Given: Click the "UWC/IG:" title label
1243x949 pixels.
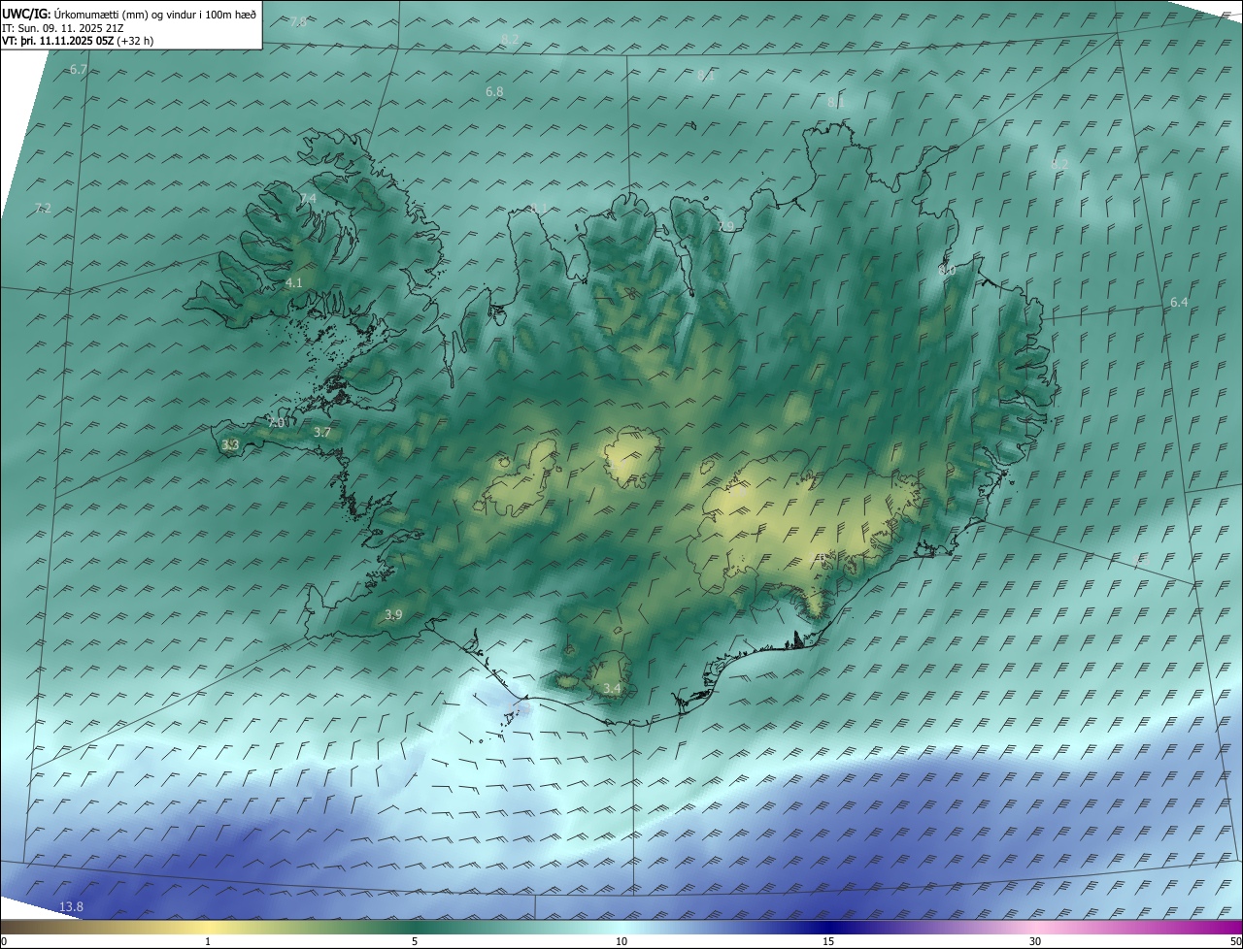Looking at the screenshot, I should pos(26,14).
